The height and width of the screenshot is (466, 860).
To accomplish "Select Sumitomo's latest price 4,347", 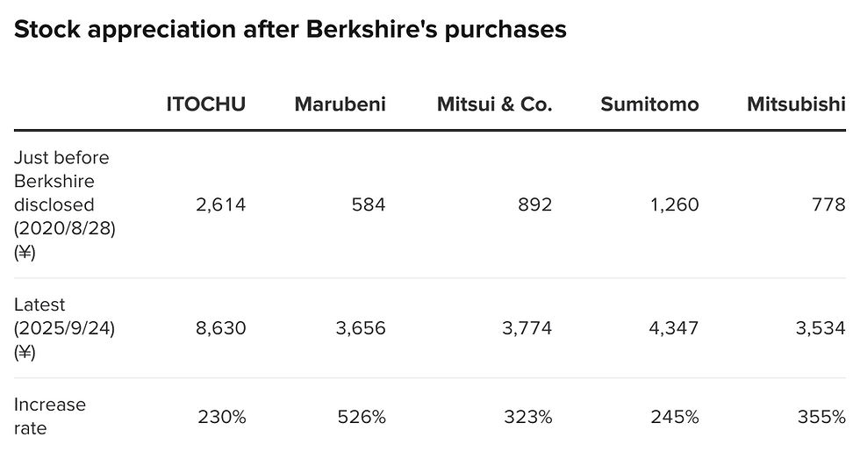I will click(674, 328).
